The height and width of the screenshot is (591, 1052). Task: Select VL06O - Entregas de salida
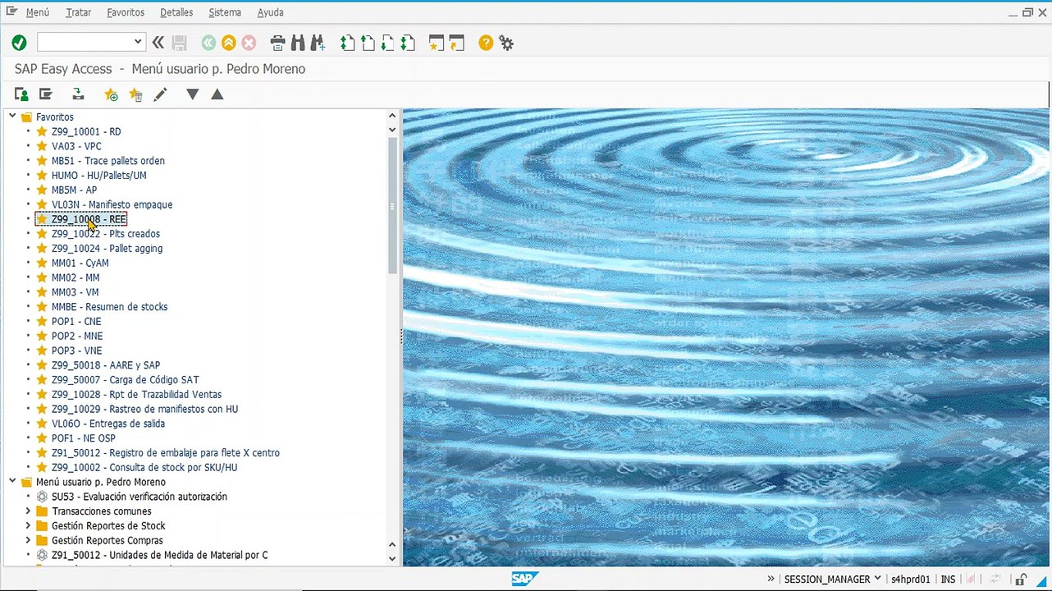coord(108,424)
